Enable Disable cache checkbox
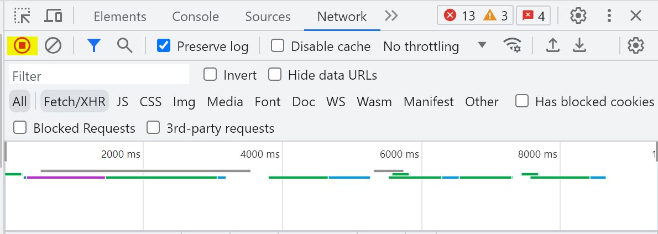The image size is (658, 234). pyautogui.click(x=278, y=45)
